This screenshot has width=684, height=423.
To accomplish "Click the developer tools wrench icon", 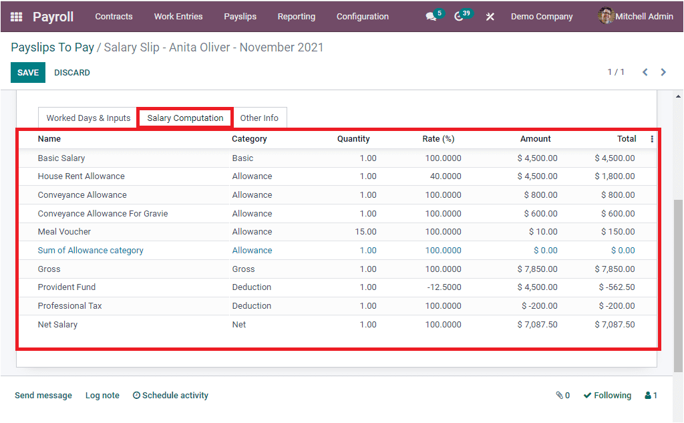I will click(490, 16).
